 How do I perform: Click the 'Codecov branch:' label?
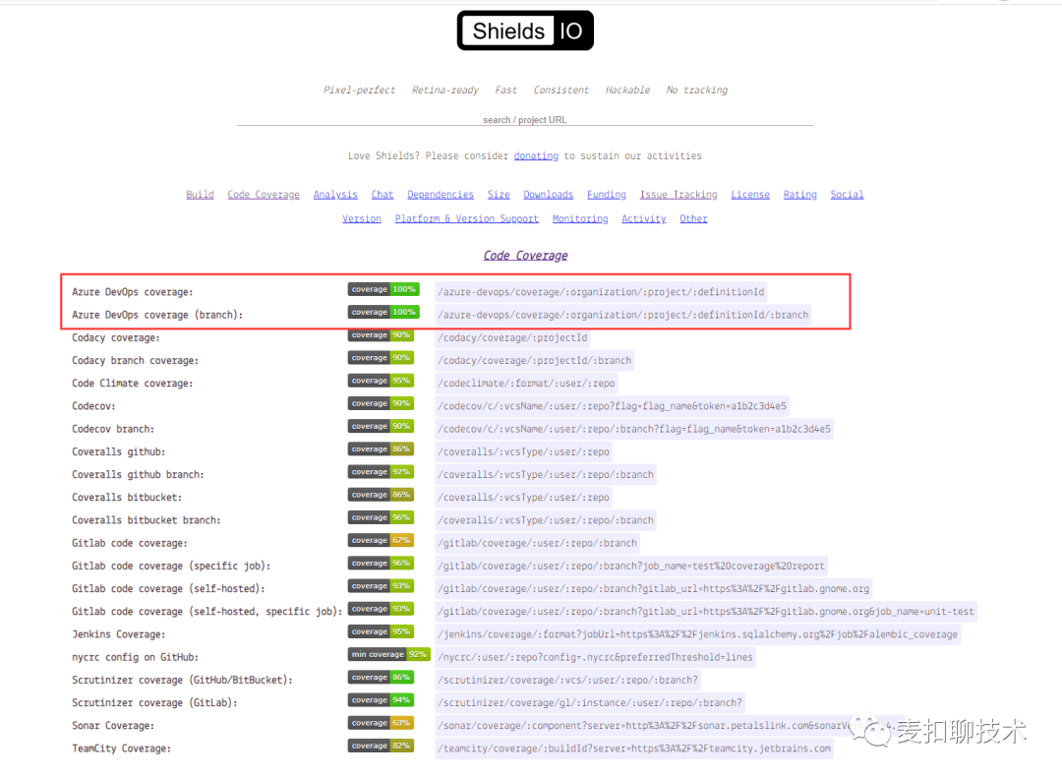point(113,429)
